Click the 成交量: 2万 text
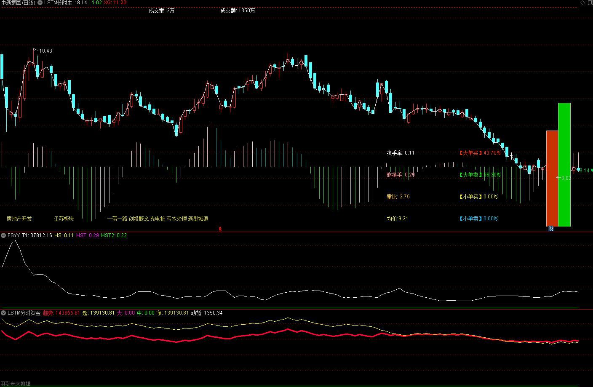This screenshot has width=593, height=387. [161, 11]
